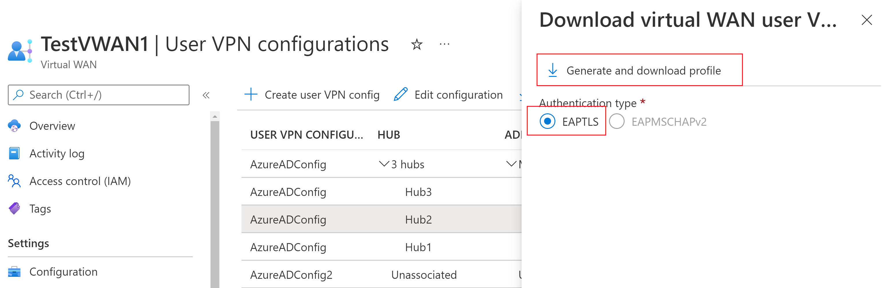This screenshot has width=890, height=288.
Task: Collapse the 3 hubs chevron
Action: [384, 164]
